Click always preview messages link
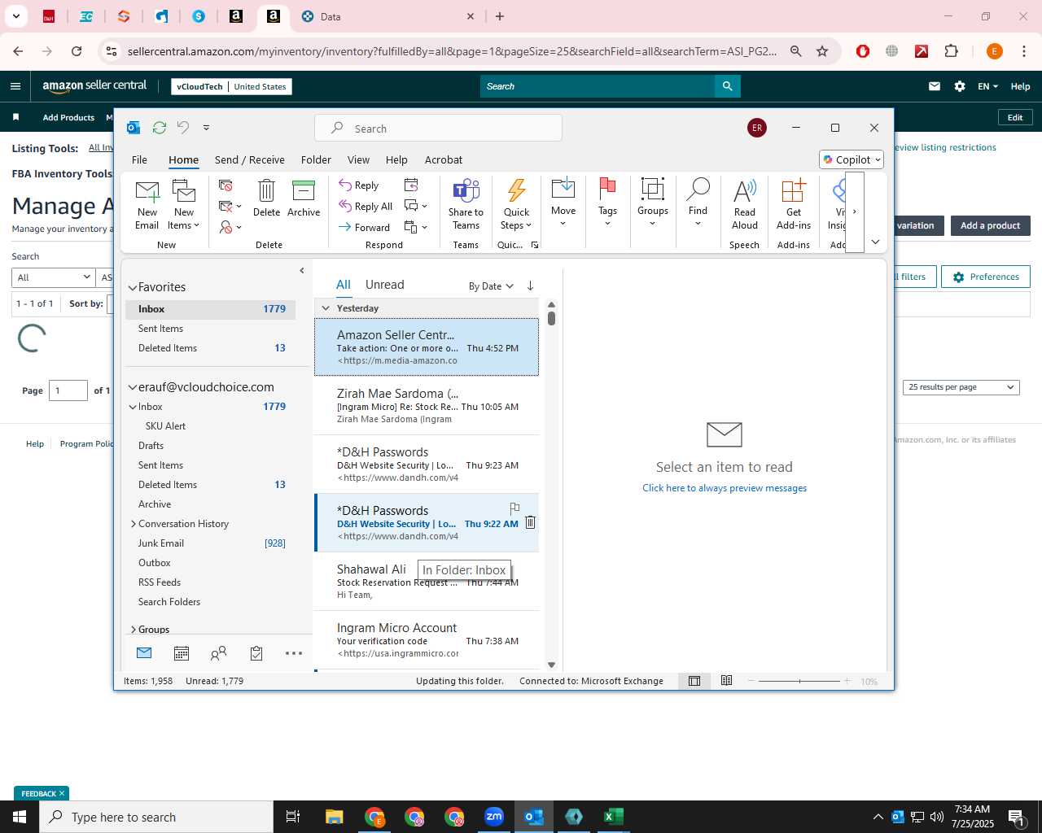 pos(725,488)
